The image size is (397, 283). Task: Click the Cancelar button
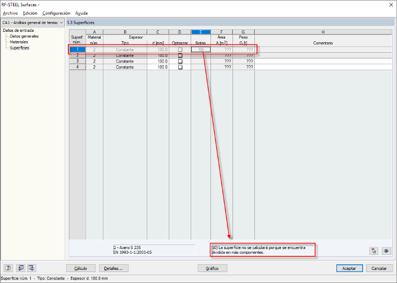379,268
